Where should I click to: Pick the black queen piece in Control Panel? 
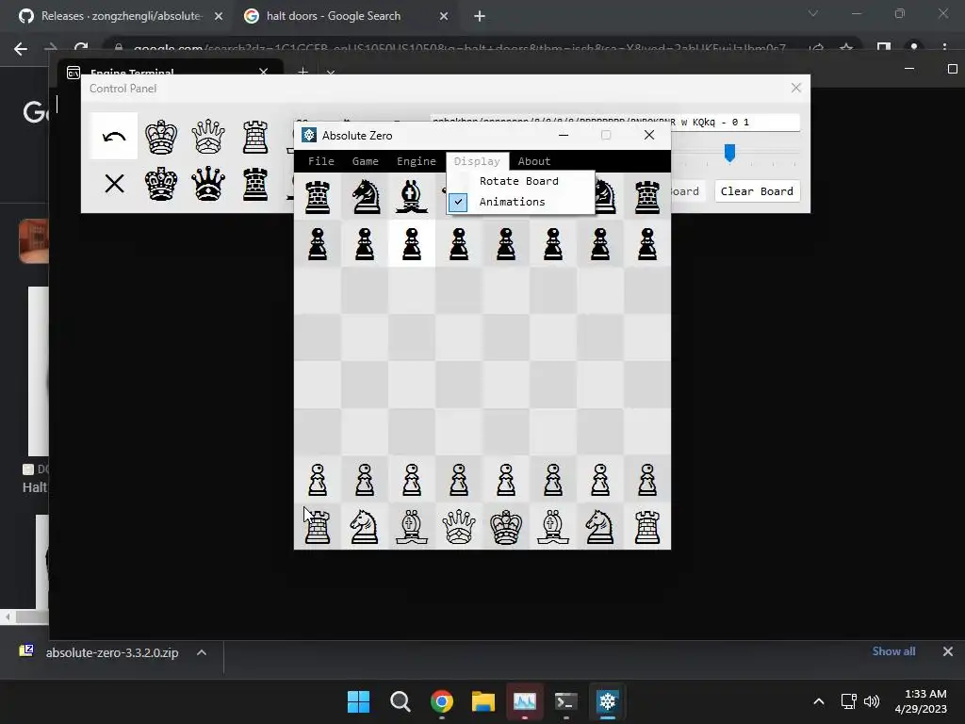click(x=208, y=184)
